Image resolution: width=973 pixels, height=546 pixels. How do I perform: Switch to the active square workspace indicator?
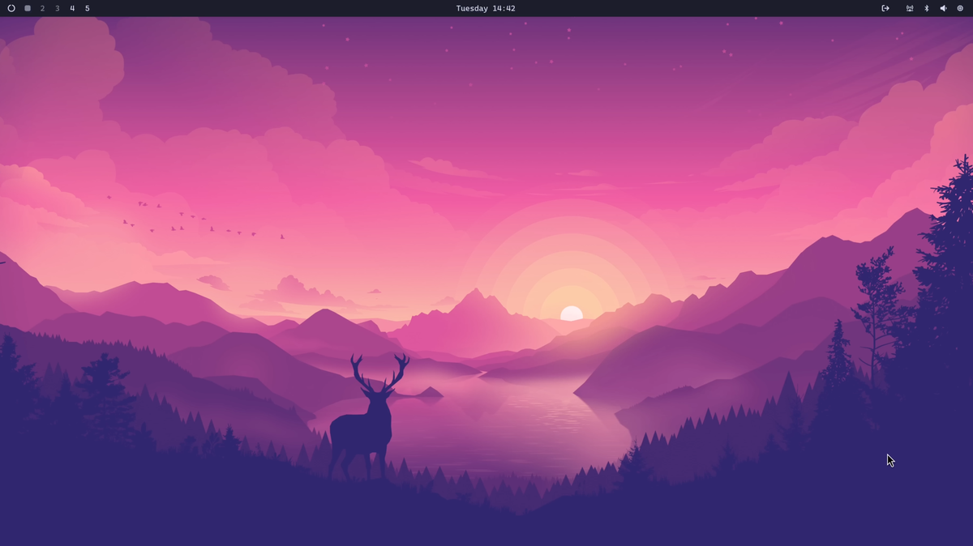click(28, 8)
